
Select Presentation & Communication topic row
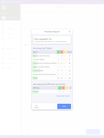pyautogui.click(x=52, y=74)
